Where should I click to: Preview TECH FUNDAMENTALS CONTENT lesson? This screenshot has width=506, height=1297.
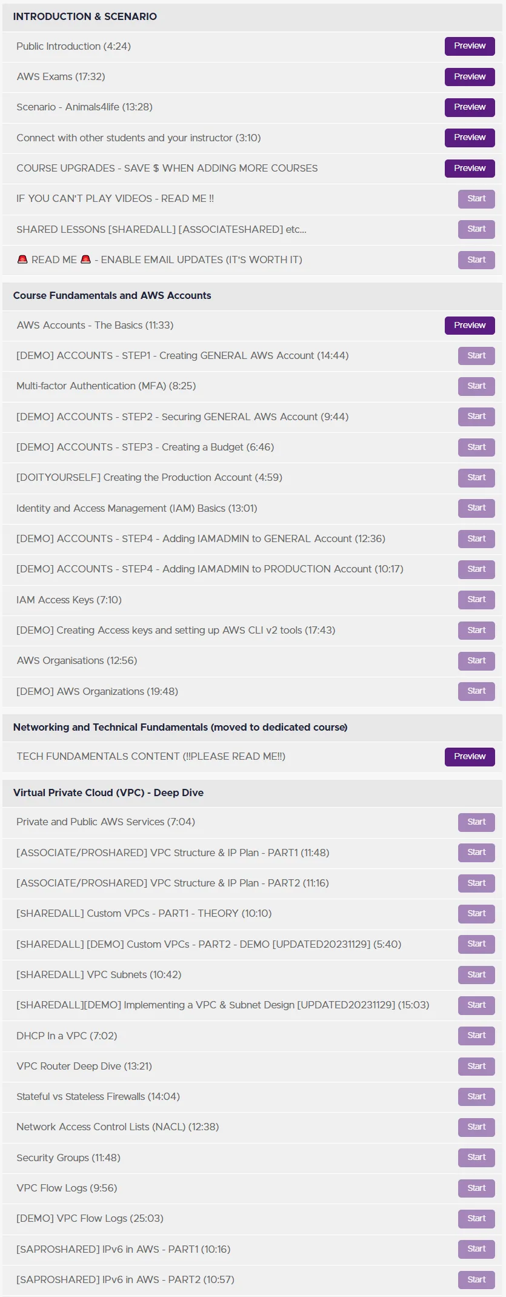tap(470, 757)
